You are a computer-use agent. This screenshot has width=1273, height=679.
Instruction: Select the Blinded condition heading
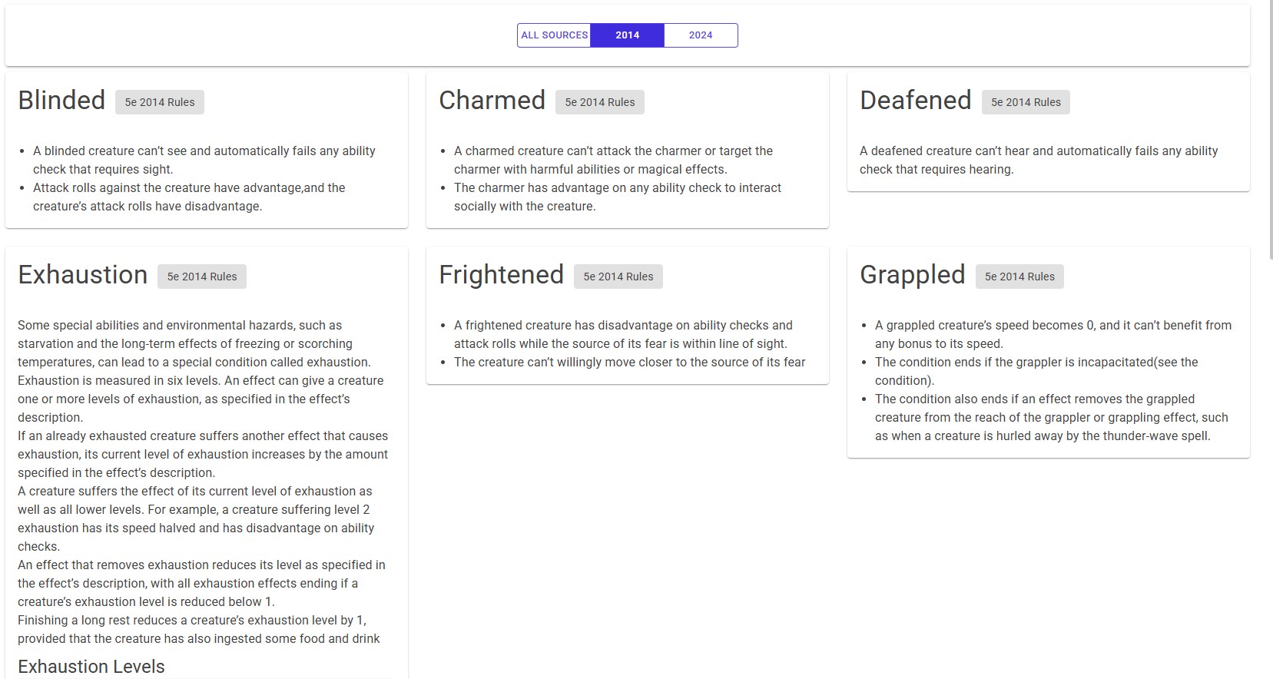coord(61,100)
